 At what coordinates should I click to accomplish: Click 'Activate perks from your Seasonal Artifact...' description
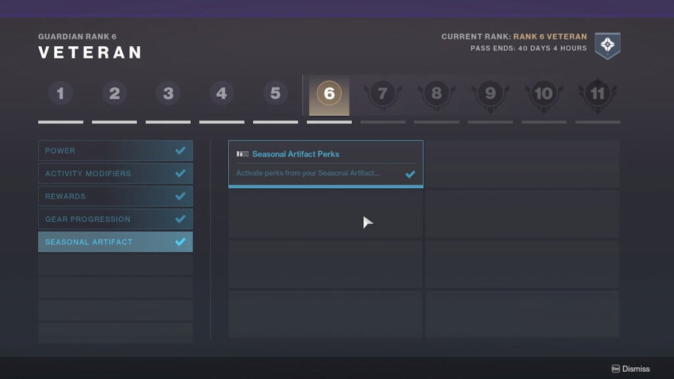[308, 173]
